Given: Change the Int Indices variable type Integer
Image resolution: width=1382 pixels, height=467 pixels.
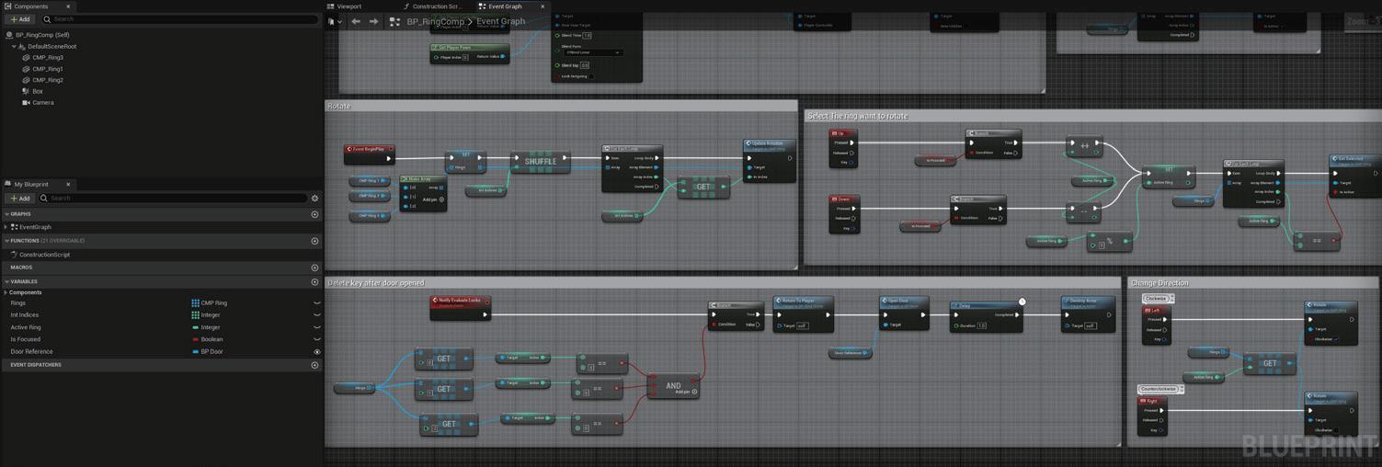Looking at the screenshot, I should (206, 315).
